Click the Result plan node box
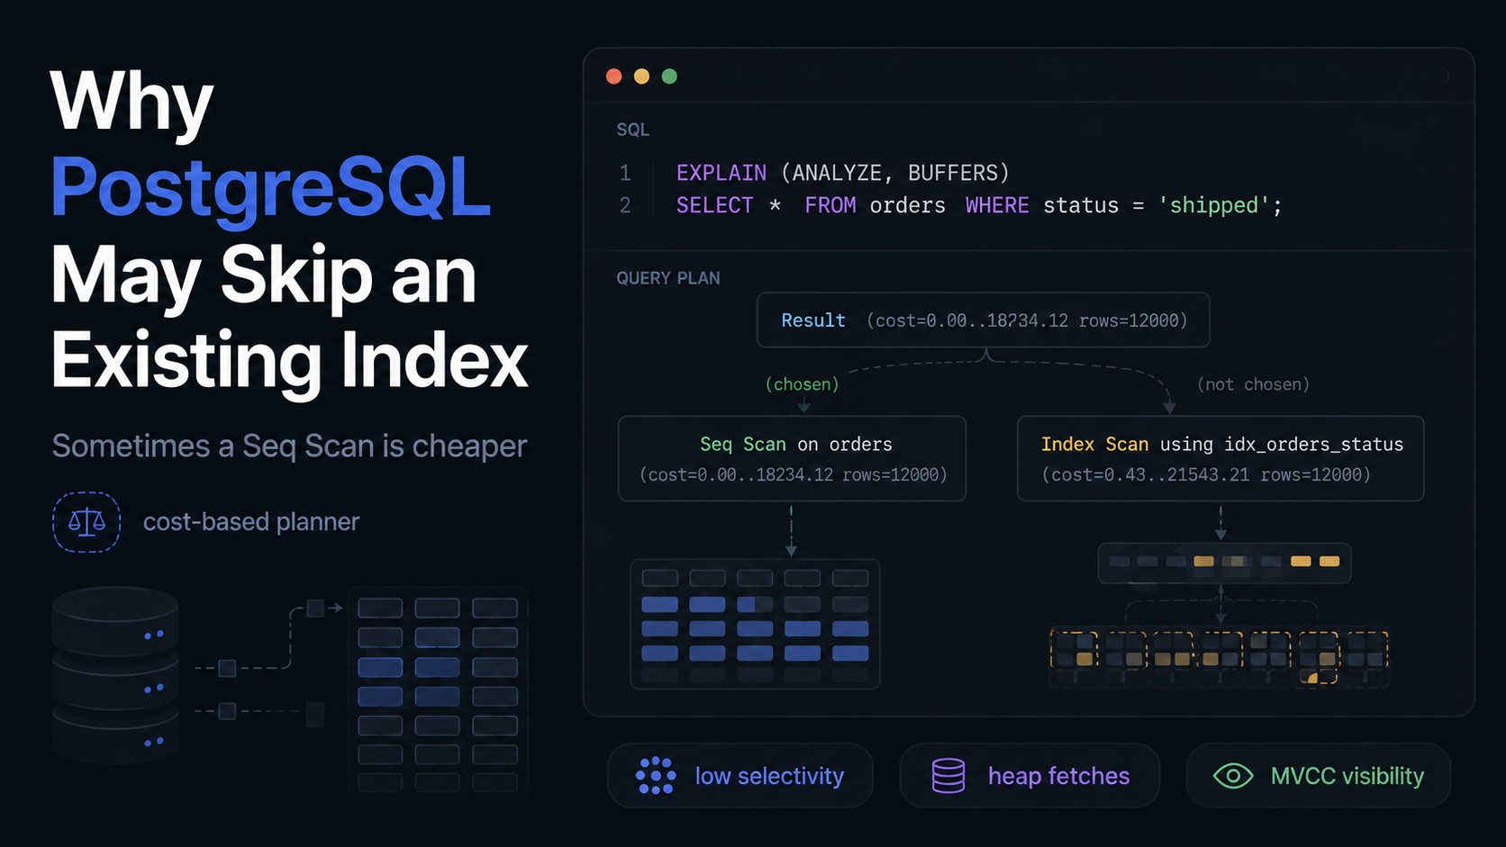Viewport: 1506px width, 847px height. (983, 320)
